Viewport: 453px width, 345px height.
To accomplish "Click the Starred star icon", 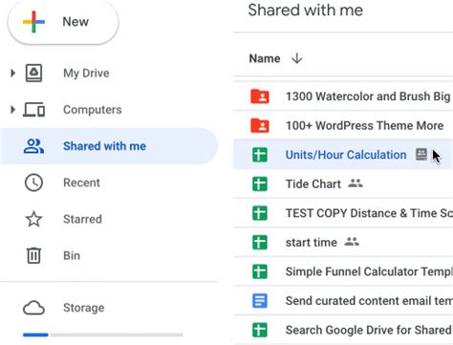I will coord(33,219).
